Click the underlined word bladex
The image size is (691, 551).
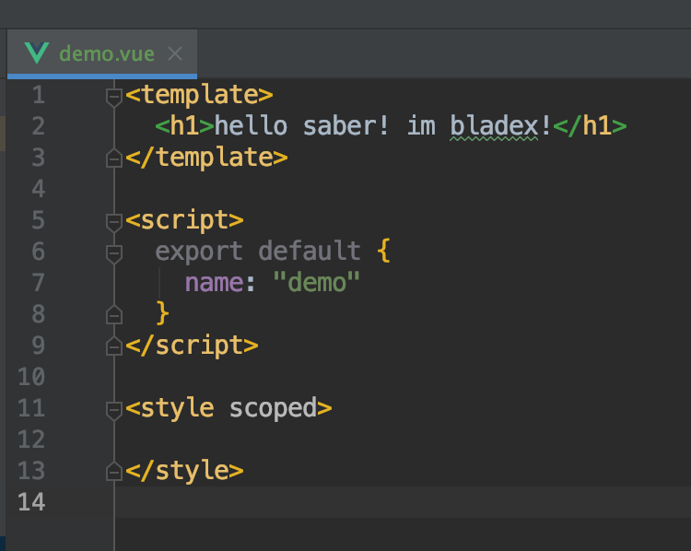tap(494, 126)
